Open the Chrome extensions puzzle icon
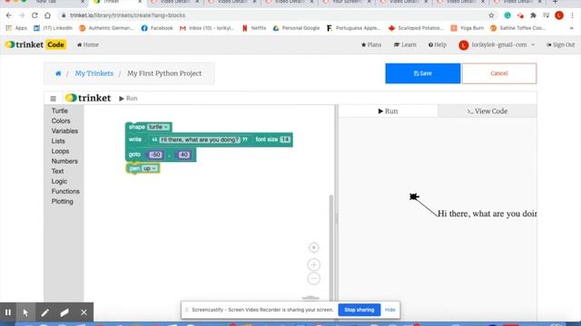581x326 pixels. pos(533,15)
